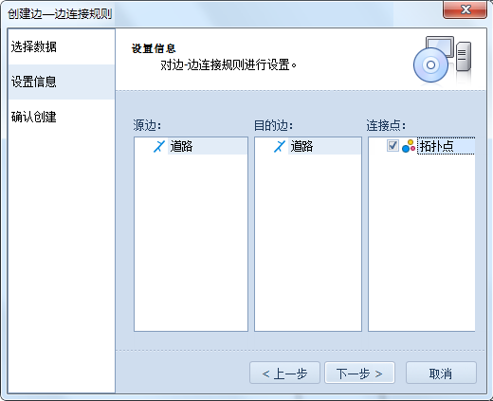Click the line icon beside 道路 under 源边

(x=159, y=146)
